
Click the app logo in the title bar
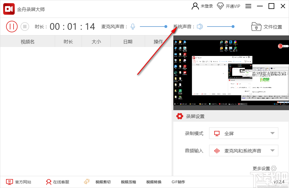pos(9,9)
